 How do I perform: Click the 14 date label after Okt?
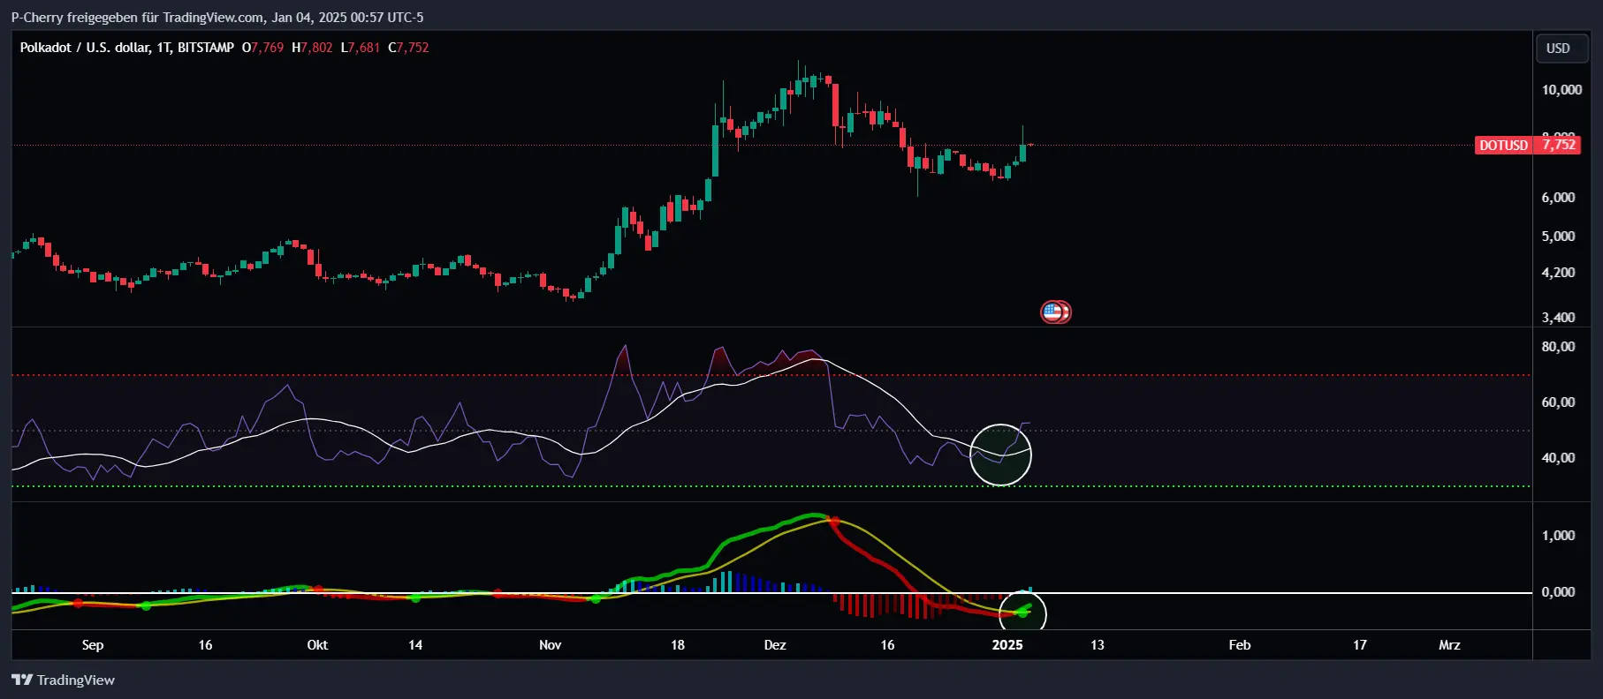pyautogui.click(x=415, y=645)
